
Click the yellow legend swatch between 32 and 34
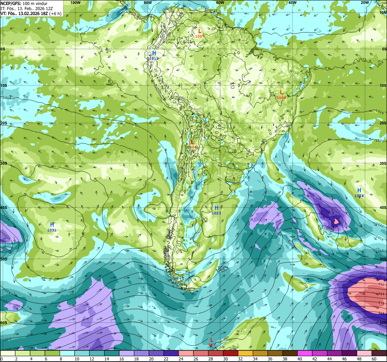pyautogui.click(x=245, y=353)
